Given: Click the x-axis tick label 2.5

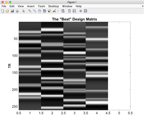Looking at the screenshot, I should click(63, 113).
